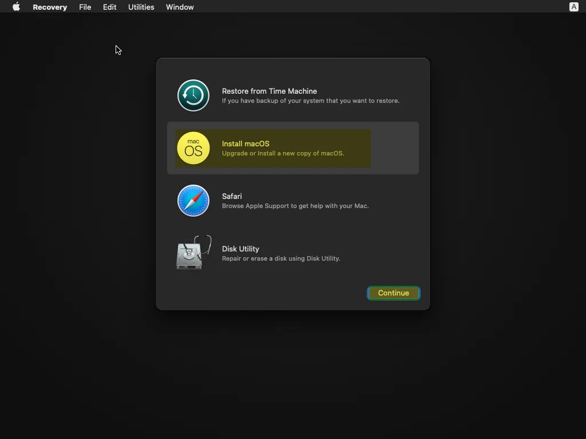Click the Disk Utility stethoscope drive icon
This screenshot has height=439, width=586.
click(193, 252)
